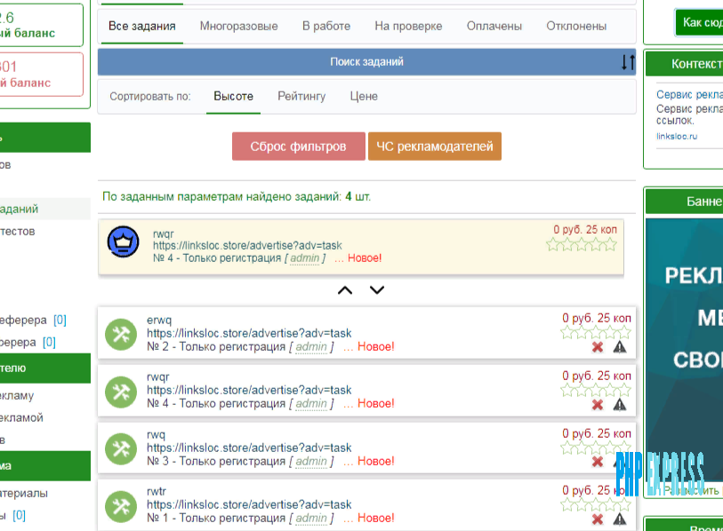
Task: Open task titled 'rwtr'
Action: pos(157,491)
